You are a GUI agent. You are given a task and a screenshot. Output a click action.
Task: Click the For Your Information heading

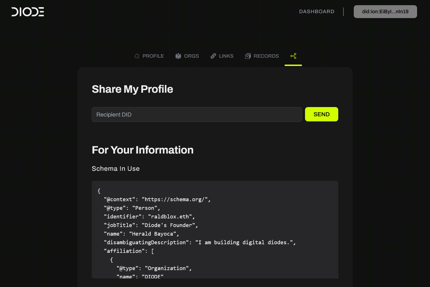tap(142, 150)
